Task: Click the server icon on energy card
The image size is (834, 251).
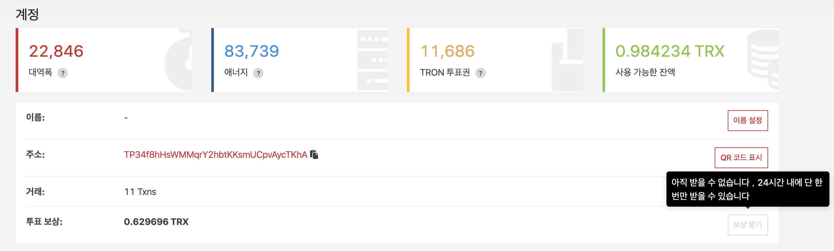Action: click(372, 60)
